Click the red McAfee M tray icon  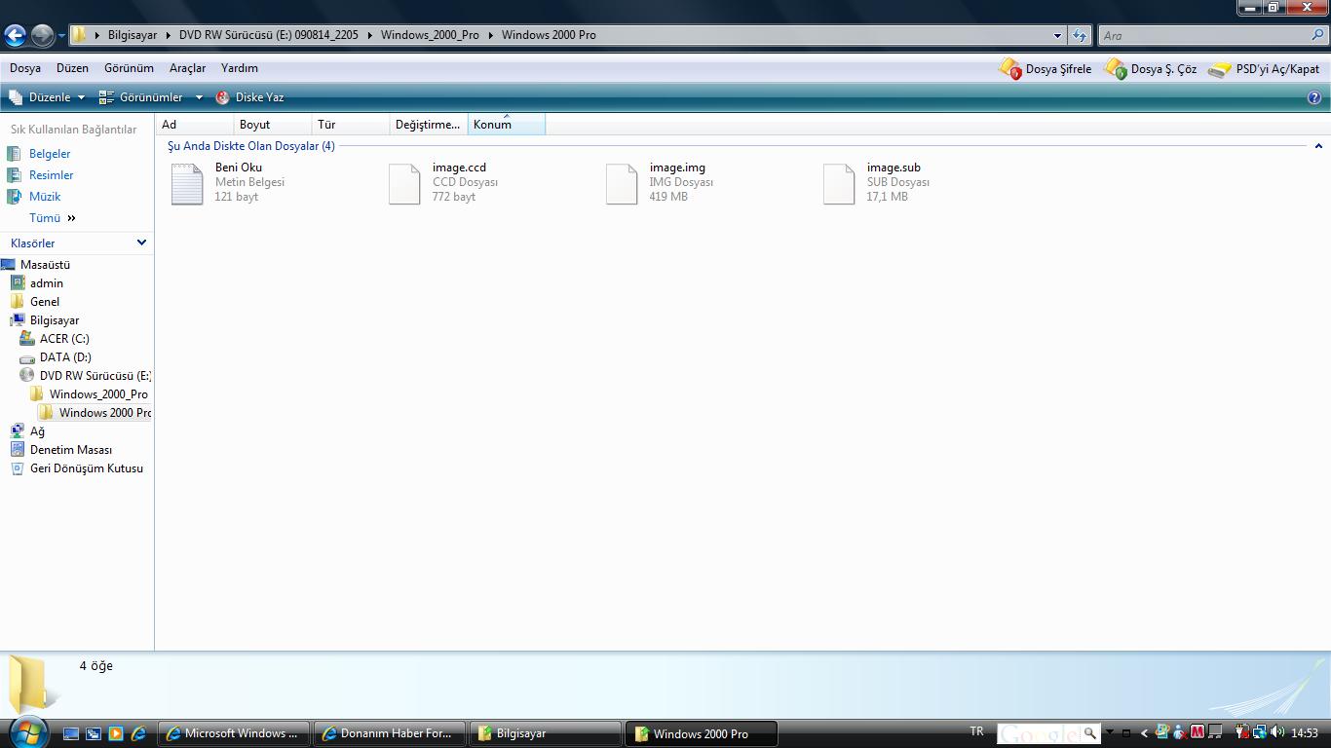[1198, 732]
